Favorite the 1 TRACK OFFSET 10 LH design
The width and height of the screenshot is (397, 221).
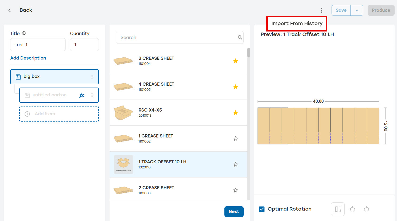235,164
